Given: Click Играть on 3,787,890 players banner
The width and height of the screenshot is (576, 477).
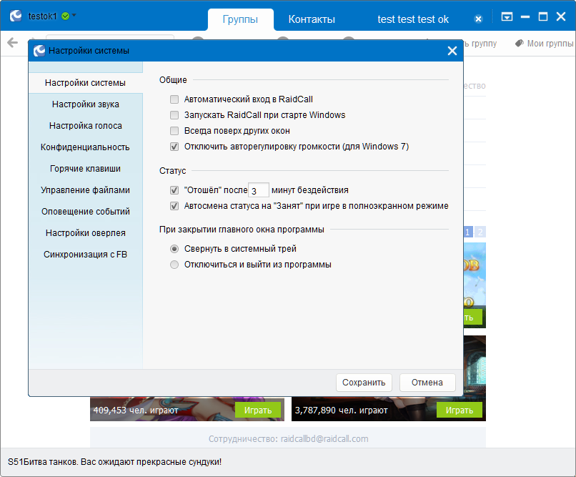Looking at the screenshot, I should pos(460,410).
